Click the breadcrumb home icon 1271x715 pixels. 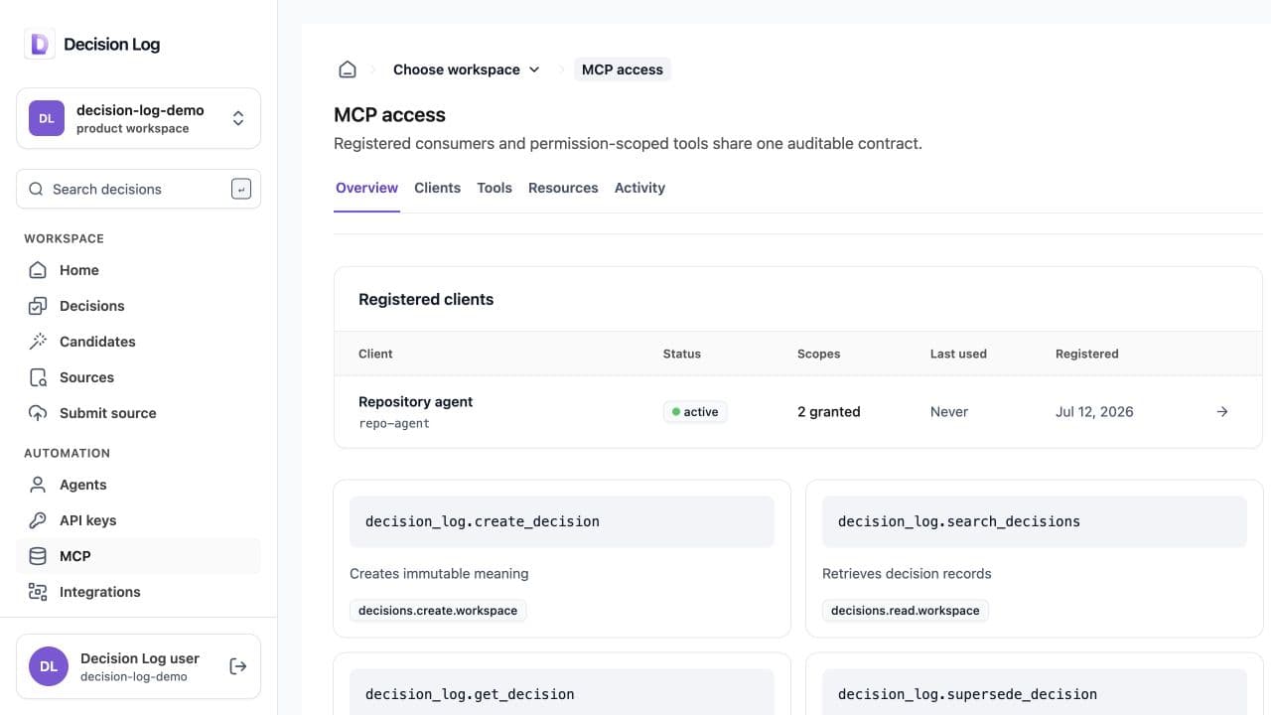click(348, 70)
